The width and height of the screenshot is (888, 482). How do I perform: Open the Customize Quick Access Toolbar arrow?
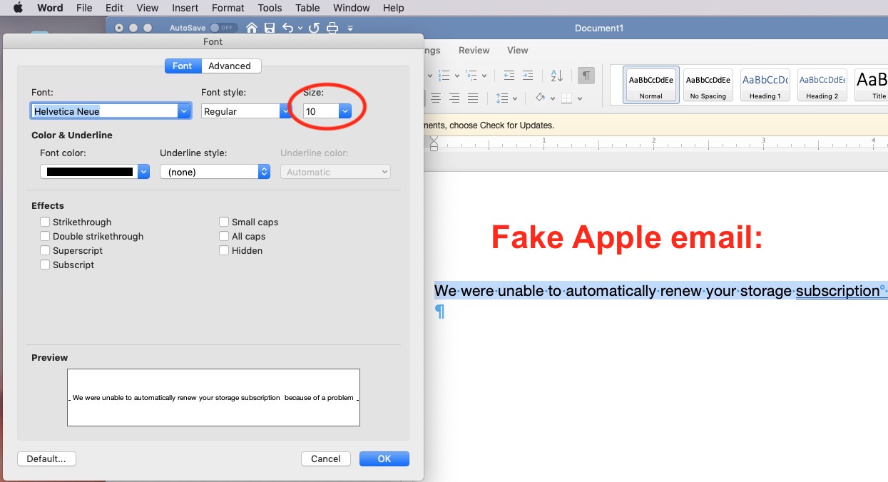pos(350,29)
